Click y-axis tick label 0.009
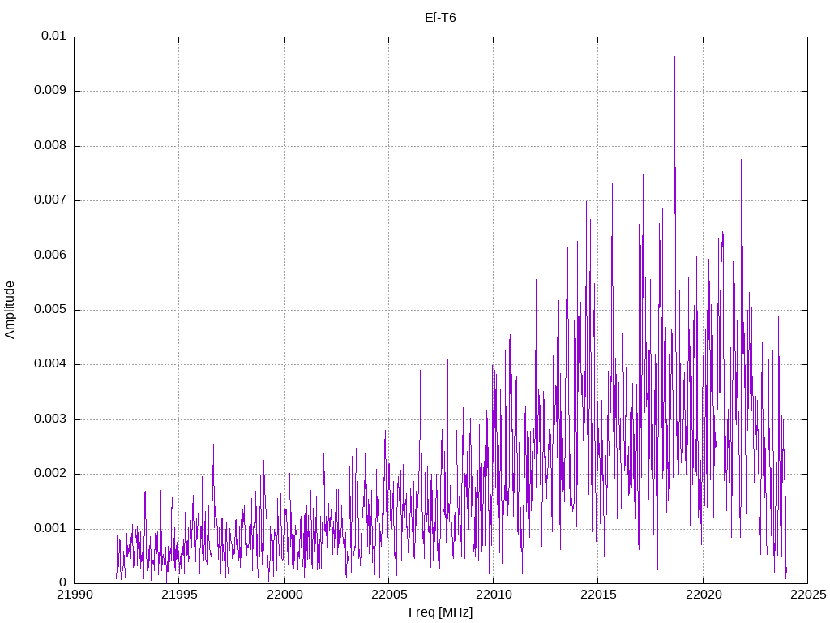The image size is (830, 623). point(50,91)
